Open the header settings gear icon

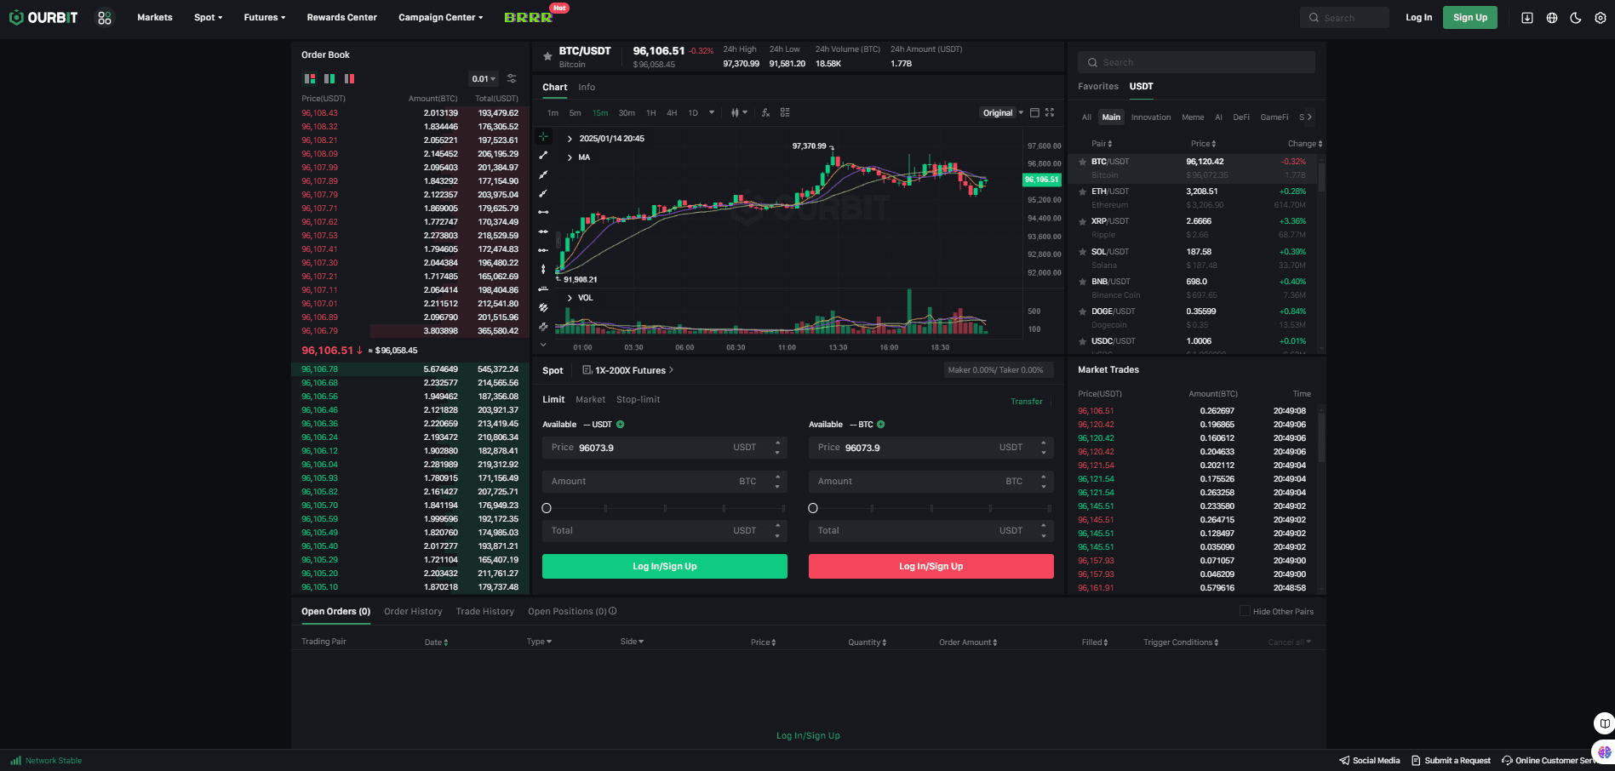[x=1601, y=18]
